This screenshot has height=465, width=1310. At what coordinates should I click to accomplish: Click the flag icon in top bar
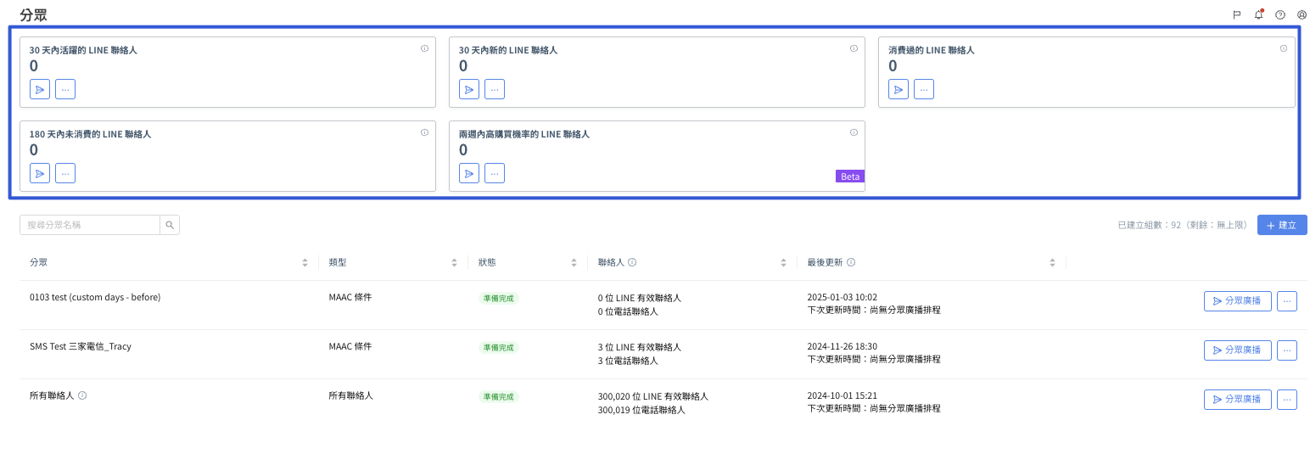click(x=1237, y=14)
